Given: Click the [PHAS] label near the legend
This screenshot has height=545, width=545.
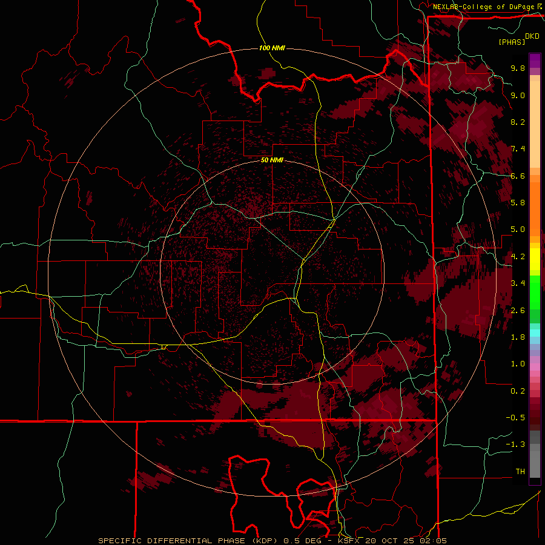Looking at the screenshot, I should [x=512, y=42].
